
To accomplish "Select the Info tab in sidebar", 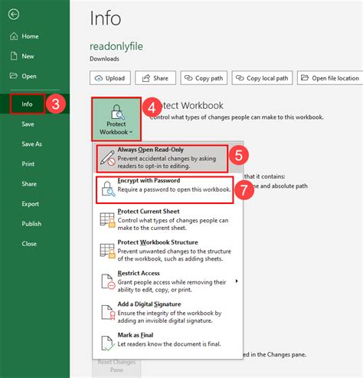I will pos(28,104).
